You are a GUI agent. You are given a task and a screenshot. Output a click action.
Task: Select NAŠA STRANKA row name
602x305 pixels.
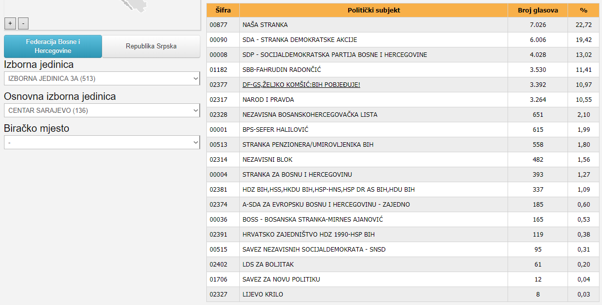click(265, 25)
